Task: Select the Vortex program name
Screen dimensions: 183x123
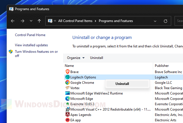Action: (x=75, y=88)
